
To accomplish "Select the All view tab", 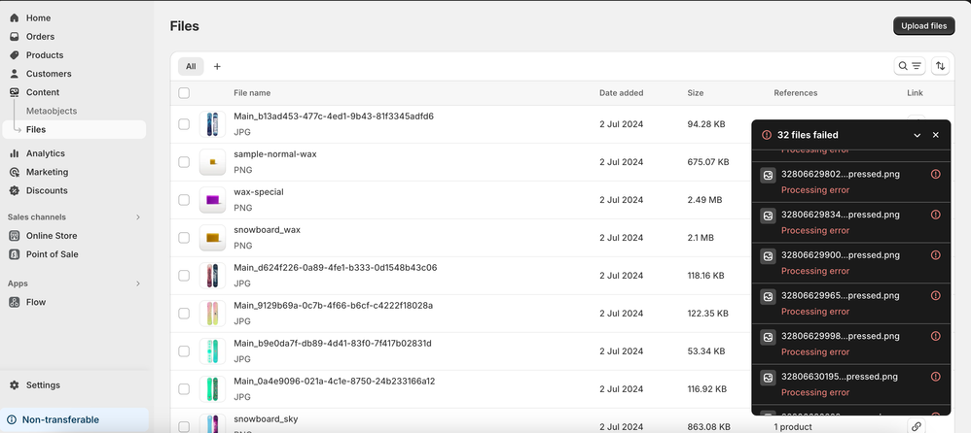I will [191, 66].
